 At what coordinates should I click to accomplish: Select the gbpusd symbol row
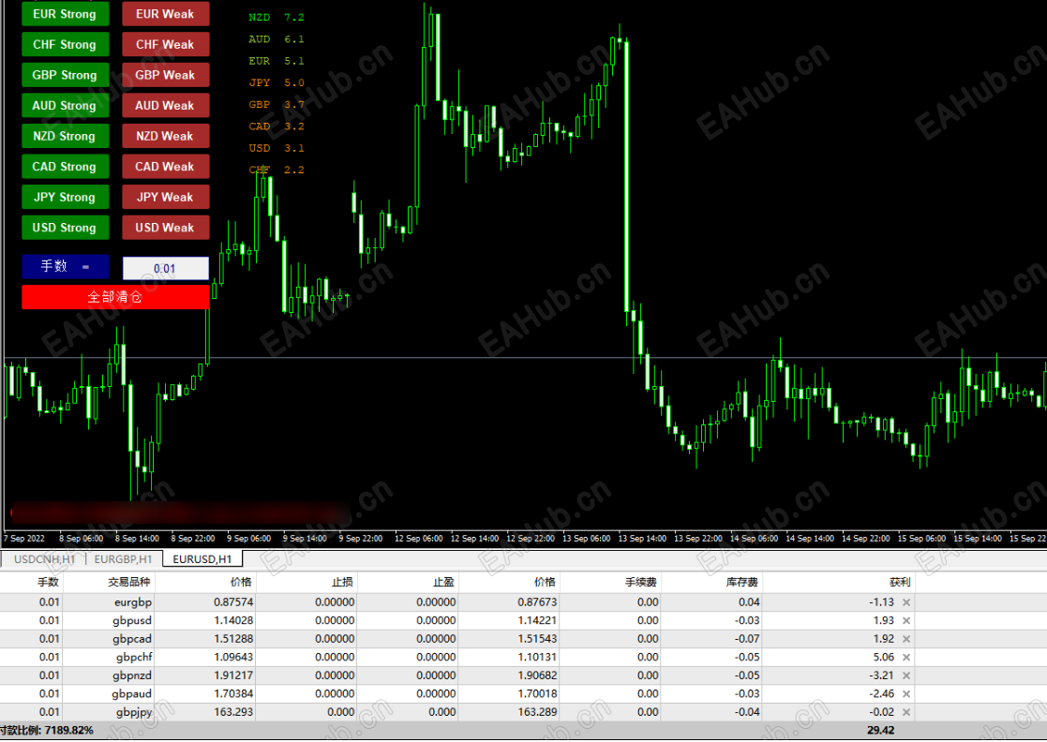coord(132,620)
